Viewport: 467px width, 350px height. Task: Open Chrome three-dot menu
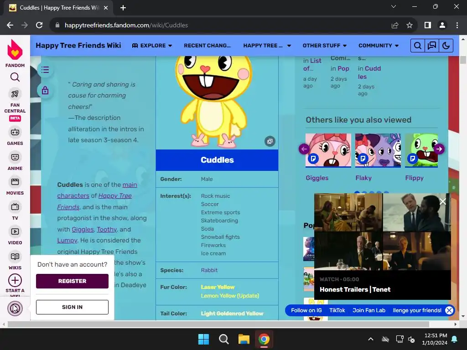click(457, 26)
